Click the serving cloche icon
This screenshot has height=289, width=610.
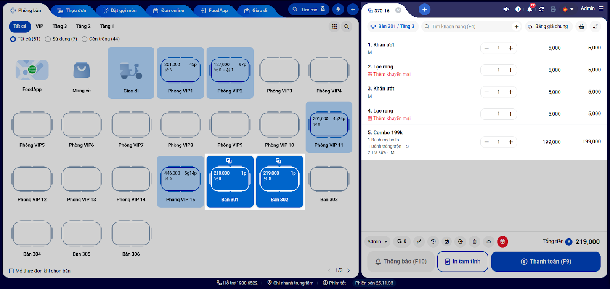point(489,241)
